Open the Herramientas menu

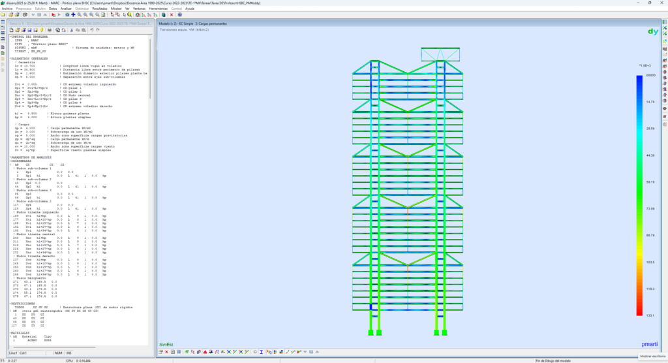pos(159,8)
